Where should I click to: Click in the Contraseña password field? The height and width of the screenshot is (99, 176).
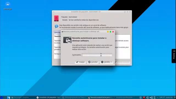[x=97, y=55]
